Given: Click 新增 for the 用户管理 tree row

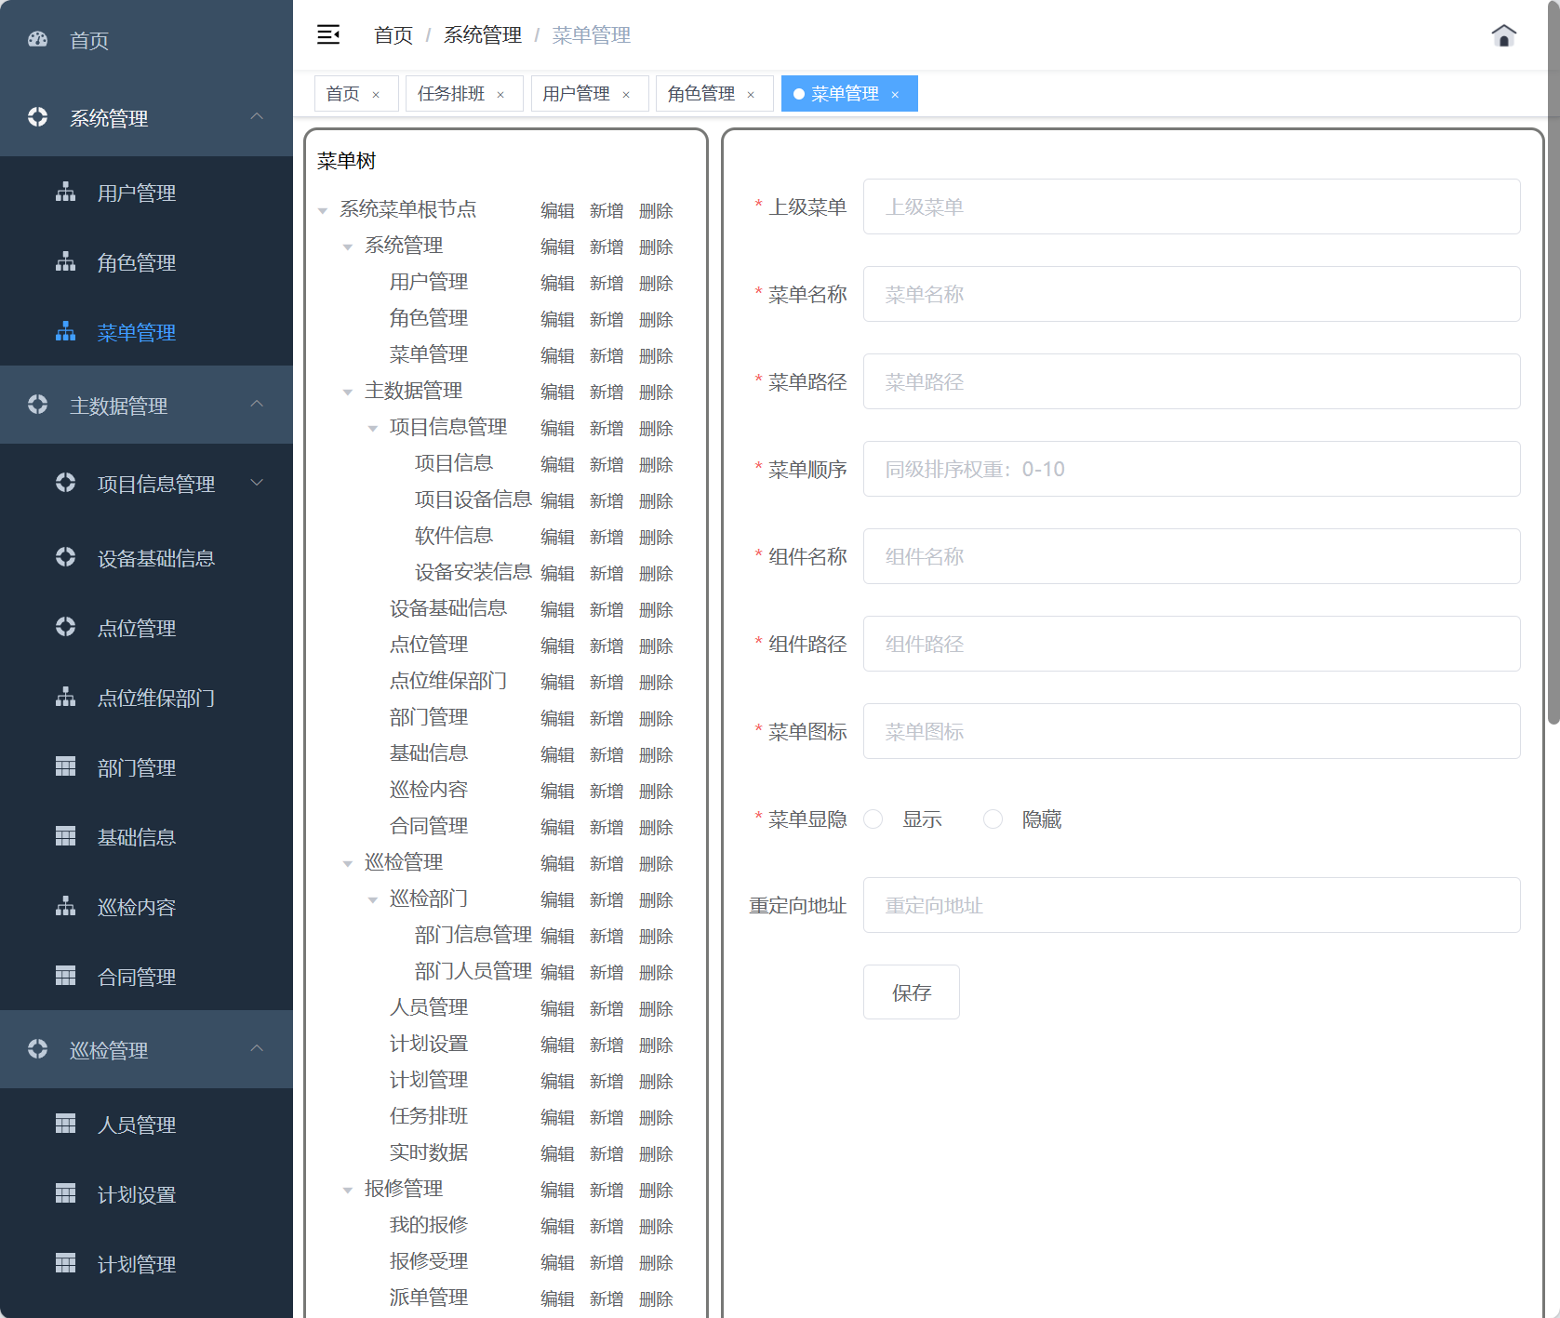Looking at the screenshot, I should click(607, 284).
